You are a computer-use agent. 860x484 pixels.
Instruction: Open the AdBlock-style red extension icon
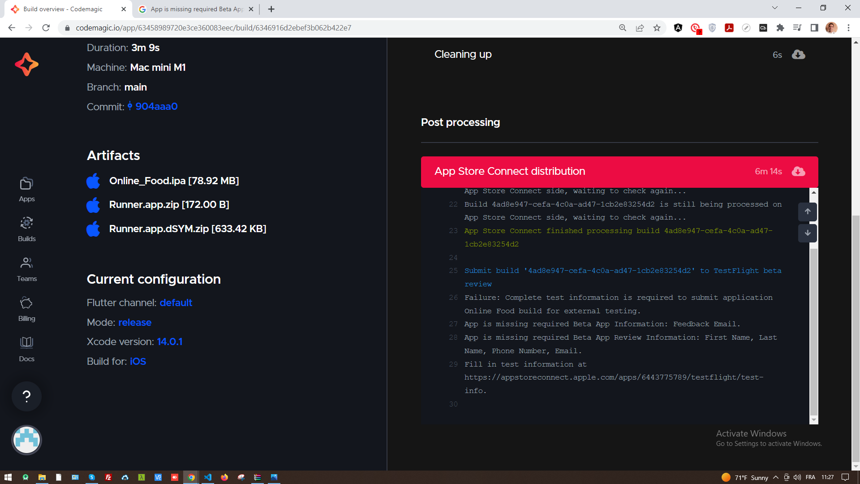tap(695, 28)
